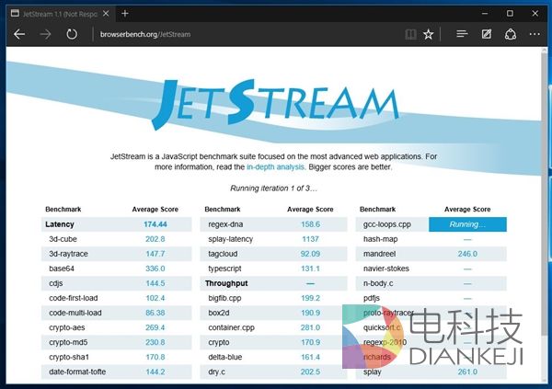Add page to favorites with star icon
The height and width of the screenshot is (389, 552).
(429, 34)
